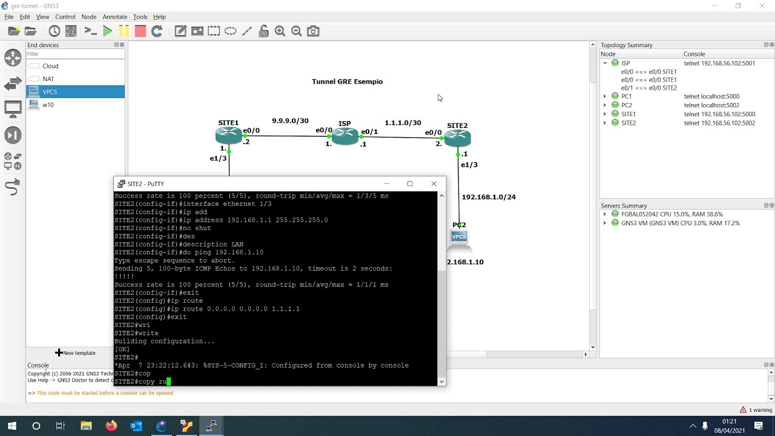Click the Zoom out magnifier
The image size is (775, 436).
296,31
